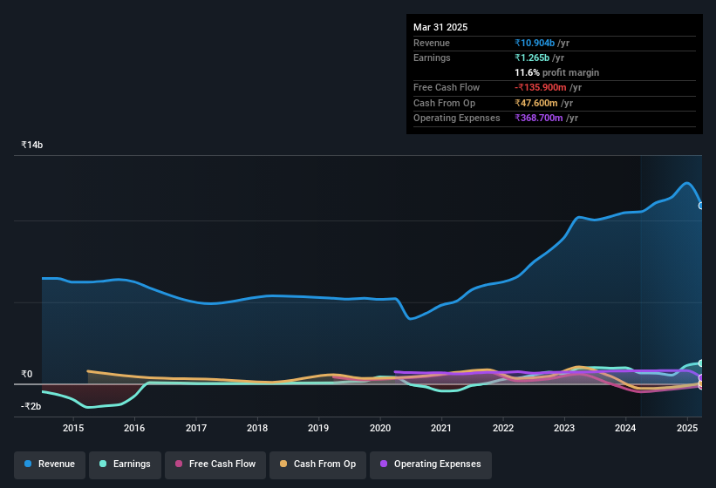Toggle the Revenue legend button
This screenshot has width=716, height=488.
click(x=50, y=464)
